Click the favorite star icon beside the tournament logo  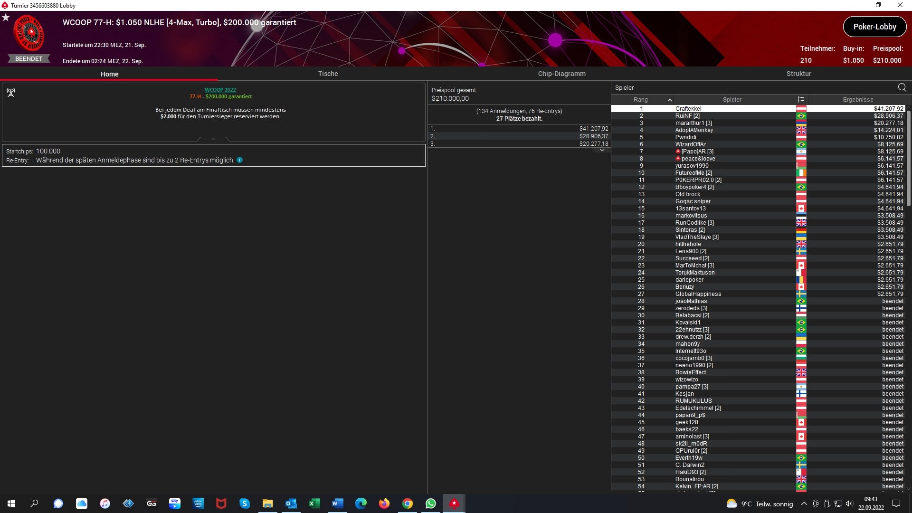tap(6, 18)
